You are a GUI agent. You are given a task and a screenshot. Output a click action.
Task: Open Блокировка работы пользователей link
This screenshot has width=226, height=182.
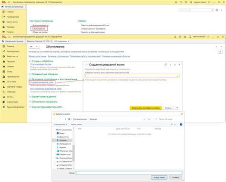point(85,56)
